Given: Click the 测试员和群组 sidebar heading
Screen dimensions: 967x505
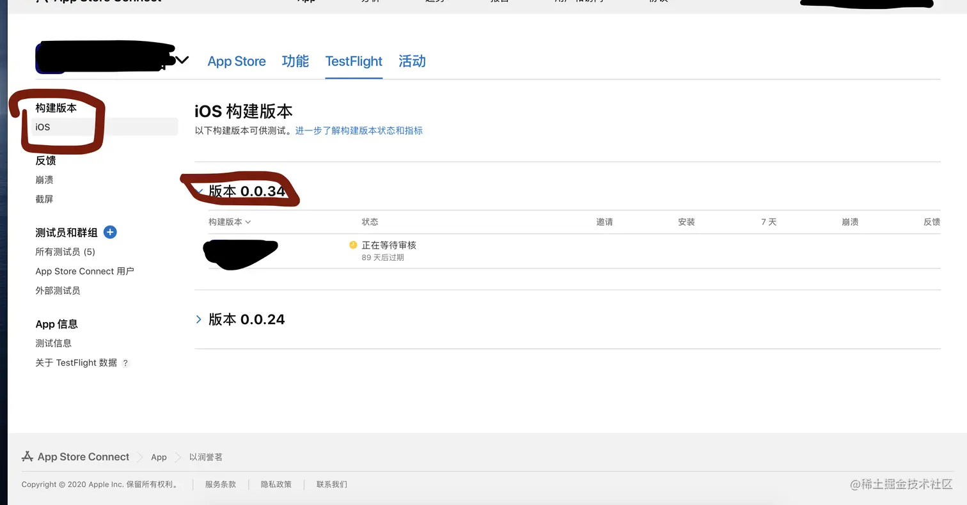Looking at the screenshot, I should click(x=67, y=233).
